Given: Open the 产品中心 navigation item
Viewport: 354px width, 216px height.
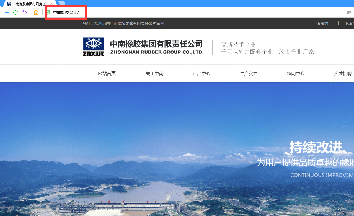Looking at the screenshot, I should [201, 74].
